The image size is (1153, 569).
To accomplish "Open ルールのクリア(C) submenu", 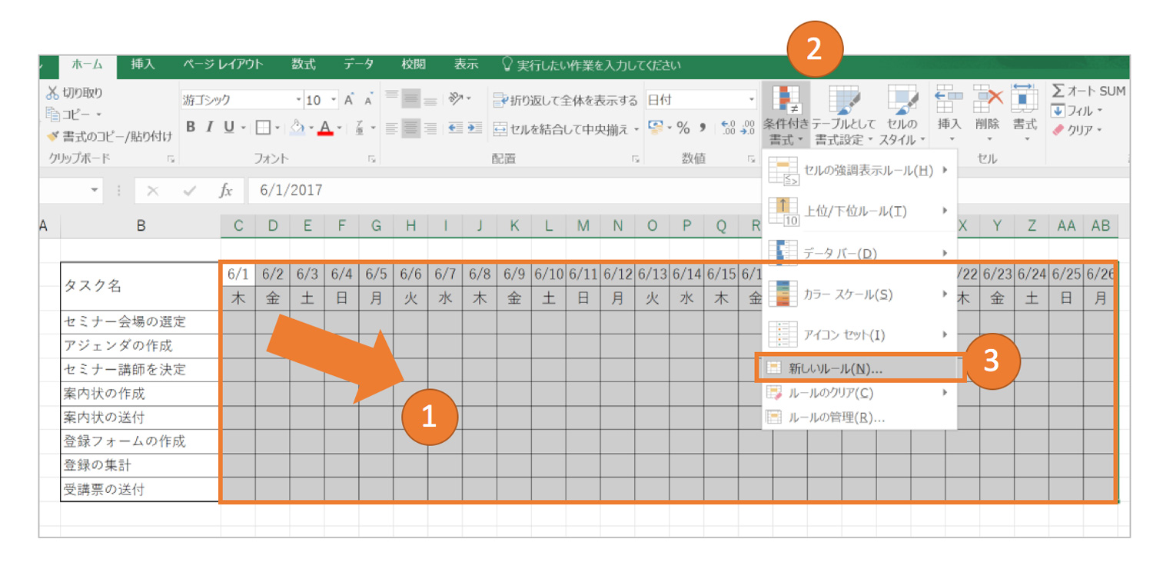I will 859,393.
